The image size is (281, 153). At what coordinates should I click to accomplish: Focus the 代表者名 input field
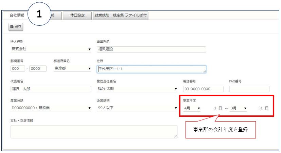51,89
